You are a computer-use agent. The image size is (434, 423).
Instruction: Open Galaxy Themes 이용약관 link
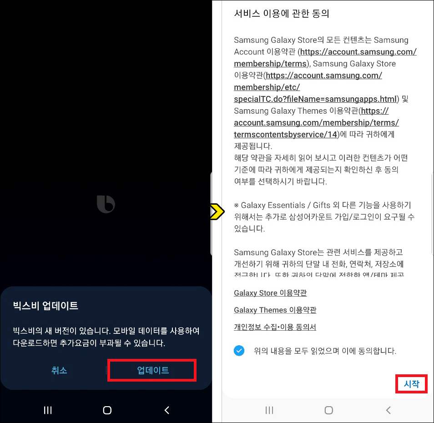click(275, 310)
